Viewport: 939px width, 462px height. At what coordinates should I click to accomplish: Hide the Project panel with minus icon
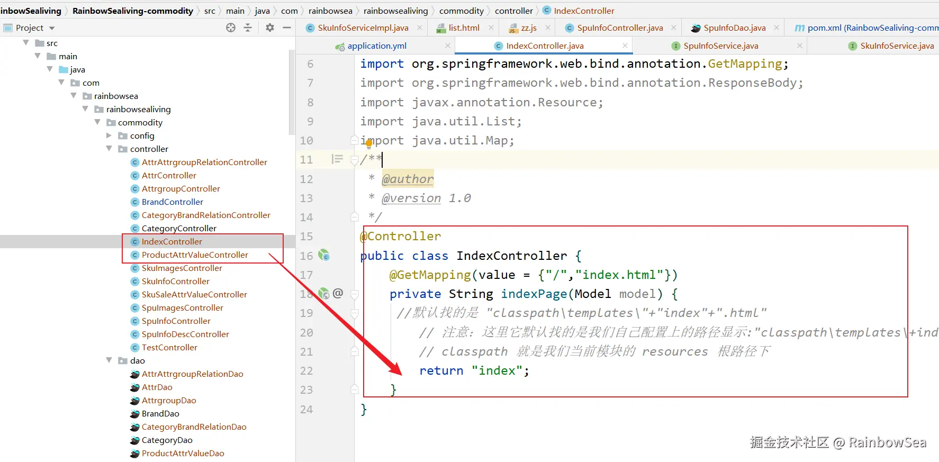[x=287, y=28]
